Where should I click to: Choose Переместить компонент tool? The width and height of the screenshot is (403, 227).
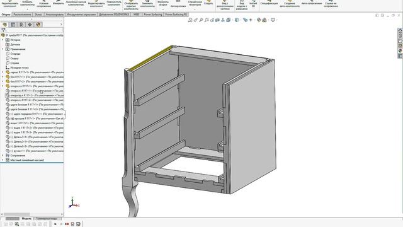[114, 3]
